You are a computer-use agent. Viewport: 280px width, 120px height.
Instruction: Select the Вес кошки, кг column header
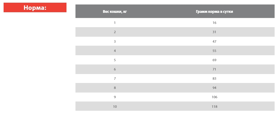[115, 12]
